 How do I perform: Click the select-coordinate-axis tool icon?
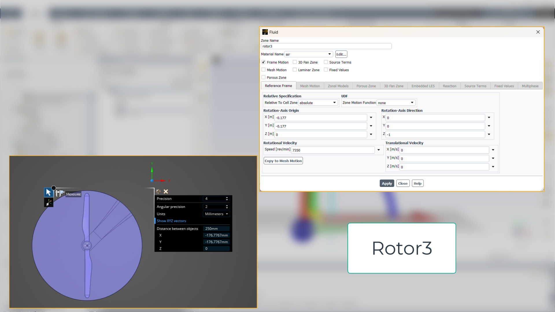(49, 203)
